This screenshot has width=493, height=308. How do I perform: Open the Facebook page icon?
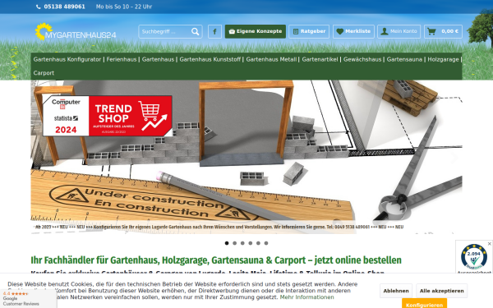[x=214, y=31]
